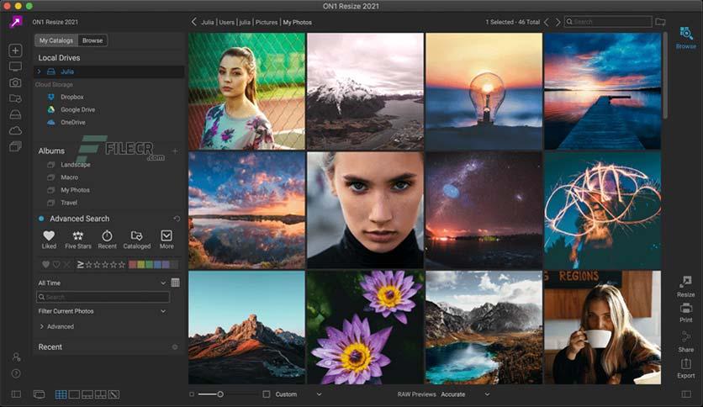Switch to filmstrip view icon
Viewport: 703px width, 407px height.
(x=87, y=394)
